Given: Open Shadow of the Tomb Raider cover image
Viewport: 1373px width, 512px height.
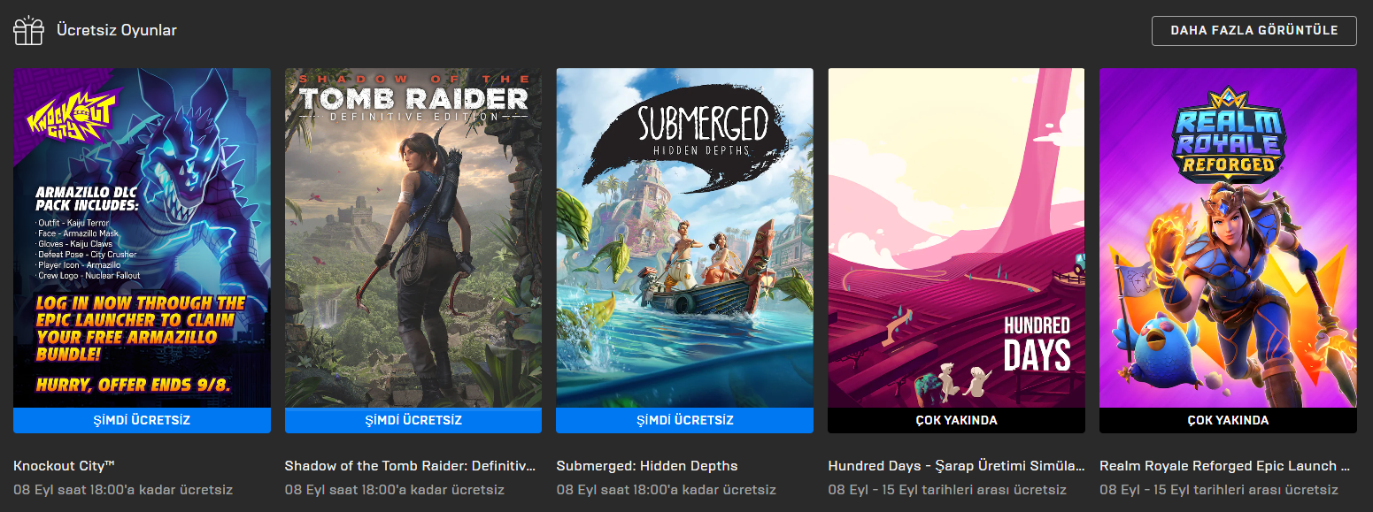Looking at the screenshot, I should [x=413, y=238].
